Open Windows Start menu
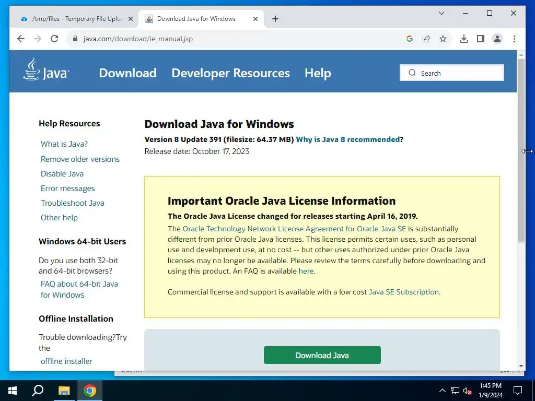This screenshot has height=401, width=535. (x=13, y=391)
